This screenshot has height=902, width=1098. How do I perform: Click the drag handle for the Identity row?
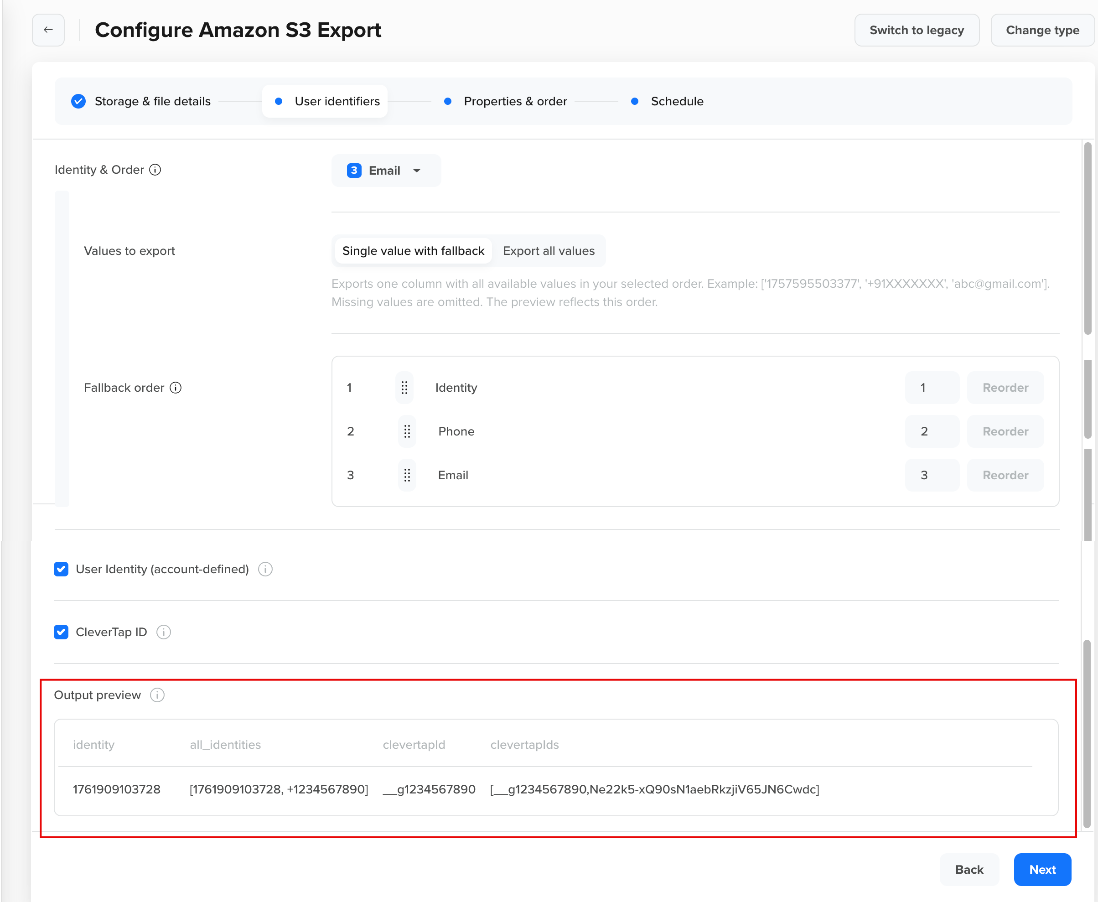click(x=404, y=388)
